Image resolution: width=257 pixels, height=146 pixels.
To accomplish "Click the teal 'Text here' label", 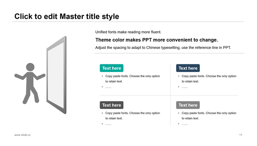I will coord(112,68).
